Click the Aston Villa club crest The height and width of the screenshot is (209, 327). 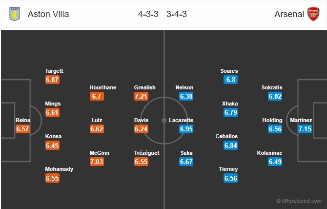coord(14,14)
